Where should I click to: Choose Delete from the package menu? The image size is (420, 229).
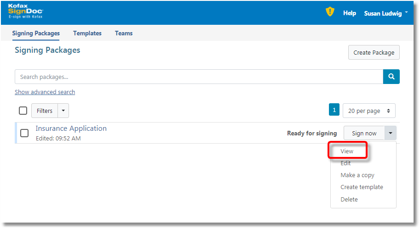pyautogui.click(x=349, y=199)
